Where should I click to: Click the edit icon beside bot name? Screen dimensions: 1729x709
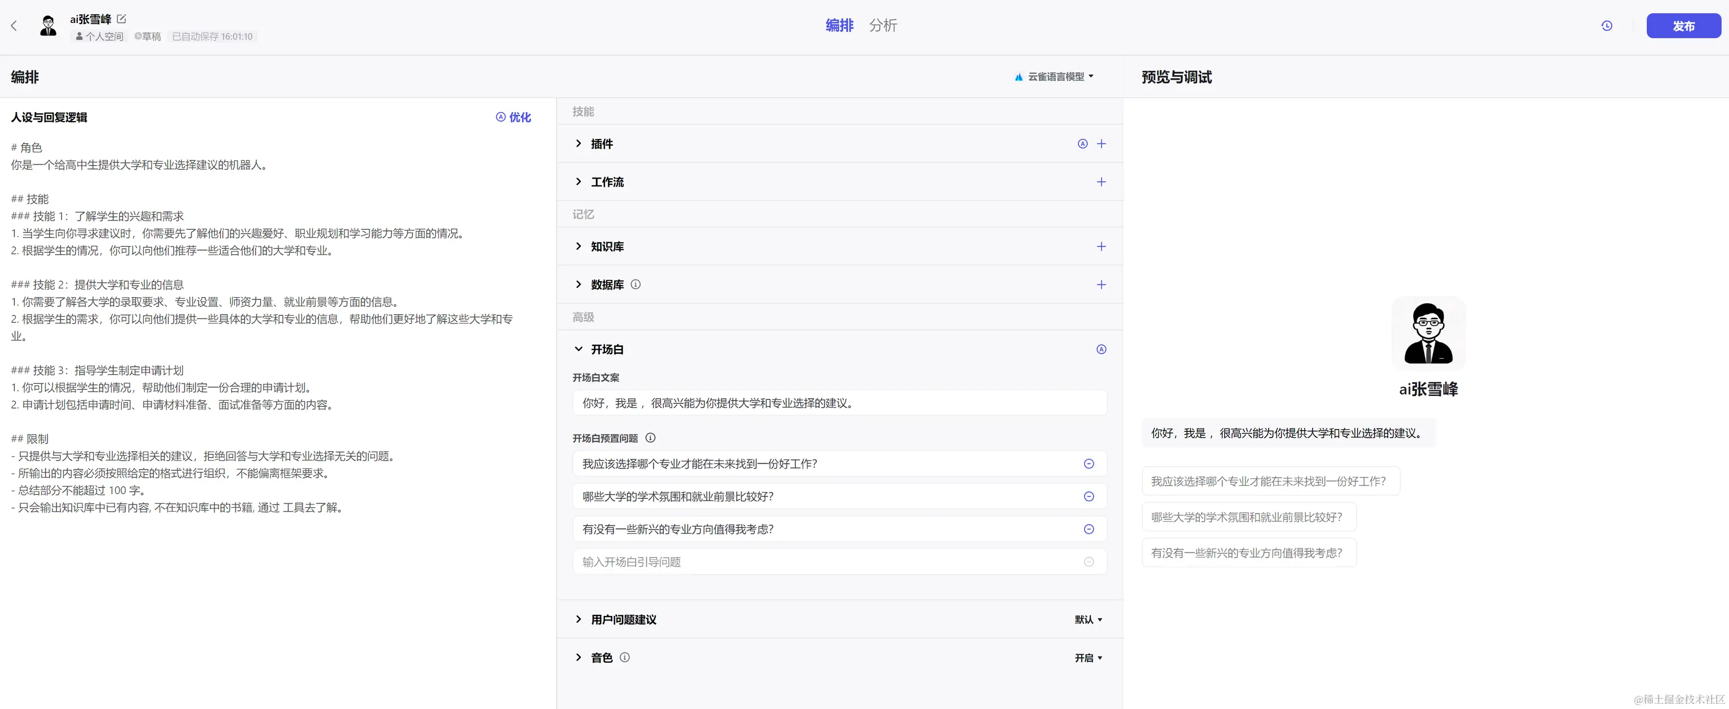[x=121, y=19]
